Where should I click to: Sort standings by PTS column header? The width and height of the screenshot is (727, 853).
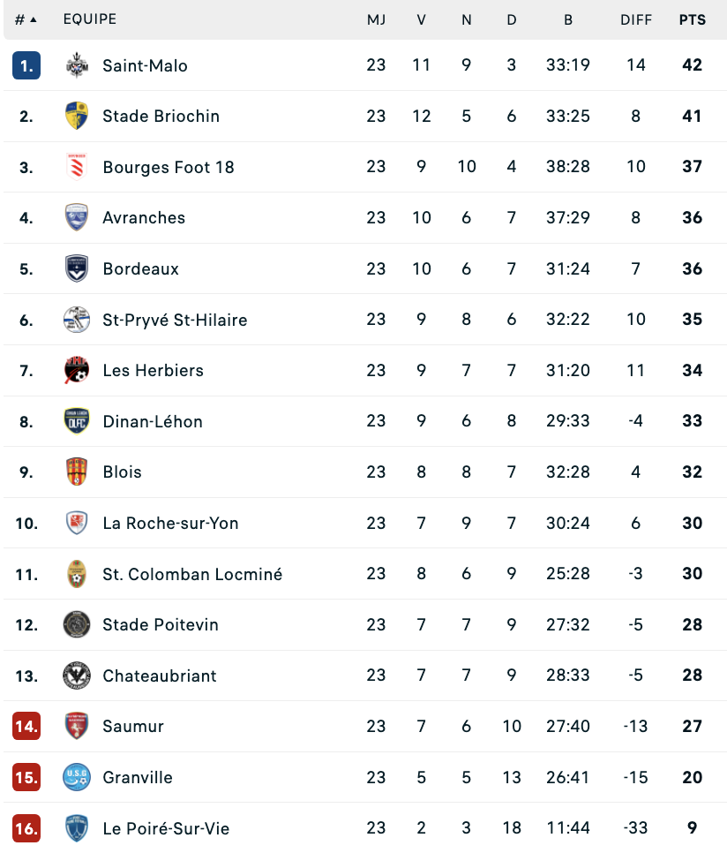pos(693,19)
